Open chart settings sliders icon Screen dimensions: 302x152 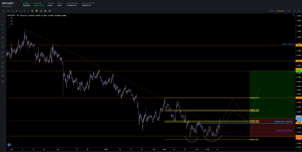pyautogui.click(x=32, y=11)
